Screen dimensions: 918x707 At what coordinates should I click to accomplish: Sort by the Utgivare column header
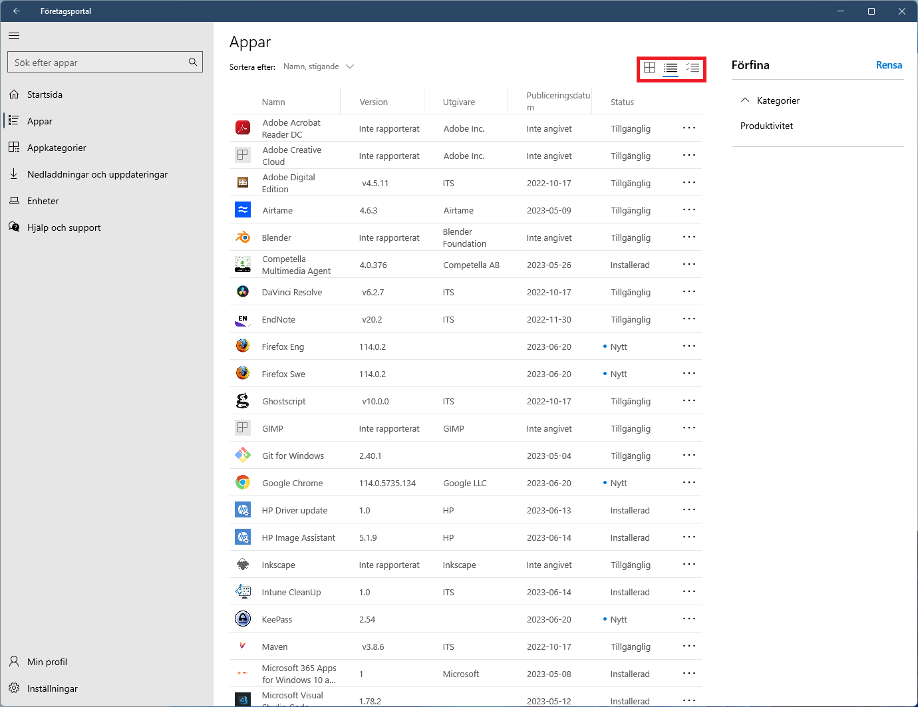(459, 102)
